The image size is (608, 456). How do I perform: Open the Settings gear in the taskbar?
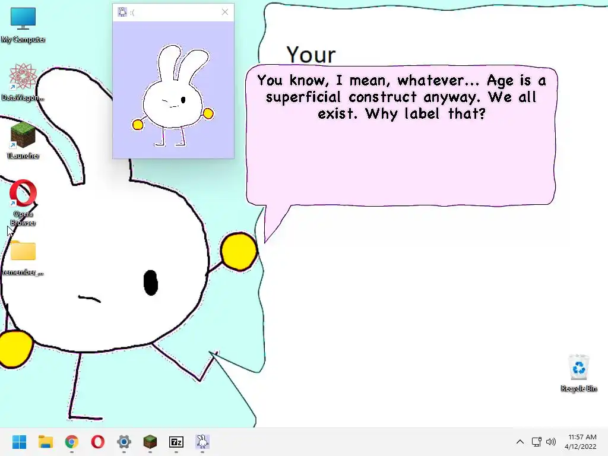click(x=124, y=442)
